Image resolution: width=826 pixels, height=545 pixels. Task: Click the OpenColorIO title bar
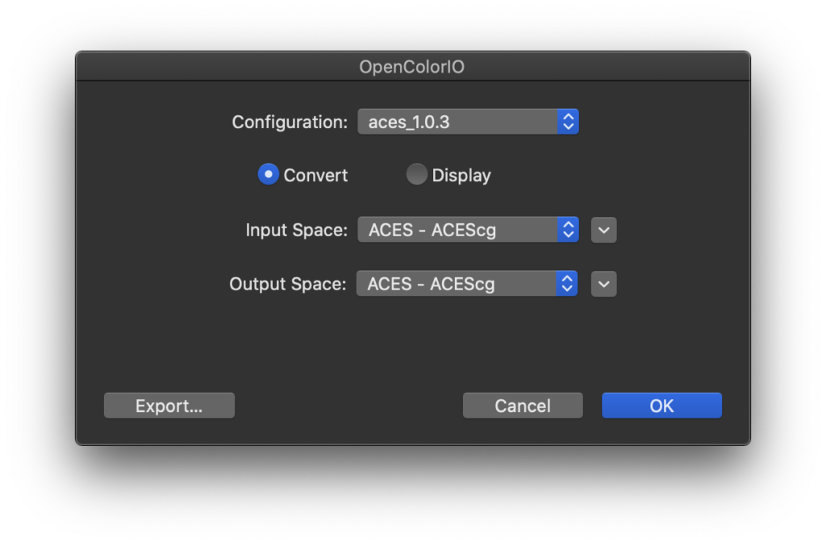412,67
